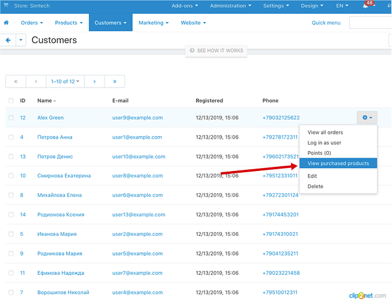The width and height of the screenshot is (392, 300).
Task: Click the home icon in navigation bar
Action: pos(7,23)
